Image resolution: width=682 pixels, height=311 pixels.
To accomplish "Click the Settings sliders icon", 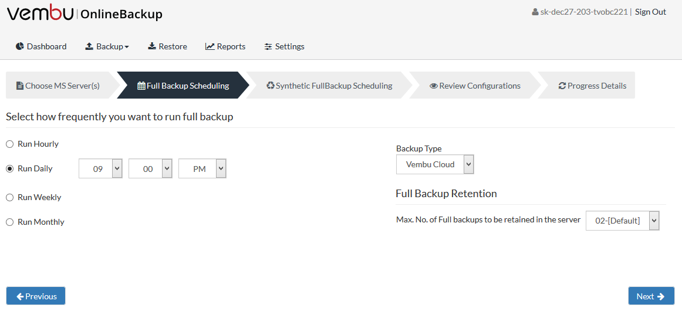I will (268, 46).
